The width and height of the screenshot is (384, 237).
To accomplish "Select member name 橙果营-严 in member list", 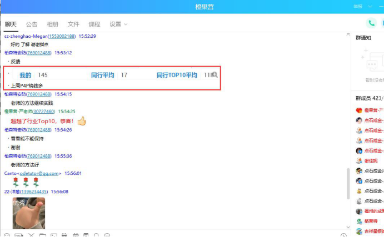I will pos(374,110).
